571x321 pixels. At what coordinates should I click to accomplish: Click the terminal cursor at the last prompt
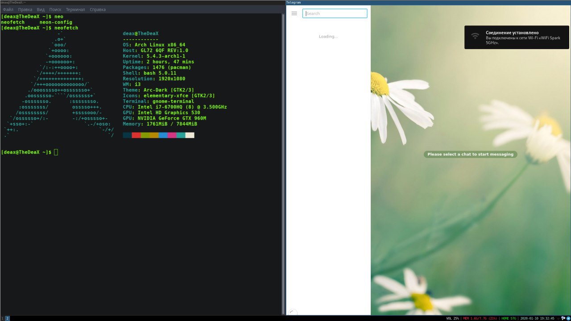coord(56,152)
